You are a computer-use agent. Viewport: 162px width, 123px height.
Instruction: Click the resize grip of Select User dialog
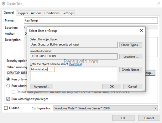pyautogui.click(x=144, y=90)
